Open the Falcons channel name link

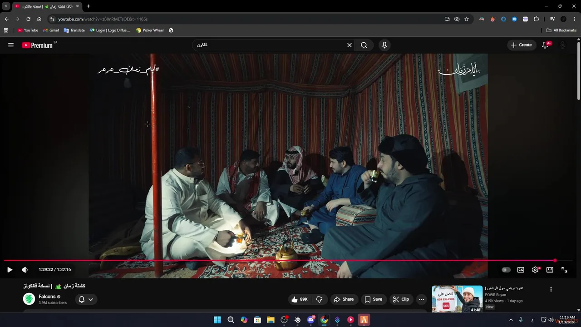[47, 297]
